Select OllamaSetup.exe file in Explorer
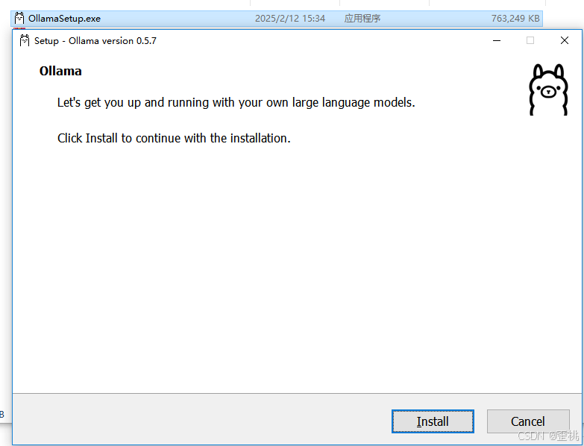This screenshot has height=446, width=584. [277, 18]
